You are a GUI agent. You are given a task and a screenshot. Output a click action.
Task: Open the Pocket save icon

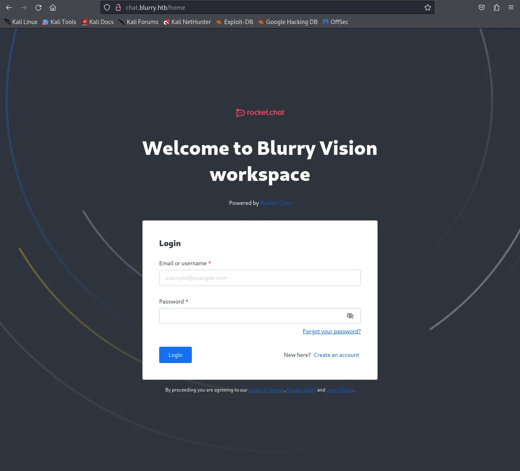[x=482, y=7]
